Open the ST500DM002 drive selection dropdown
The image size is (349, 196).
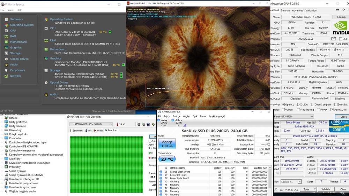pyautogui.click(x=91, y=124)
